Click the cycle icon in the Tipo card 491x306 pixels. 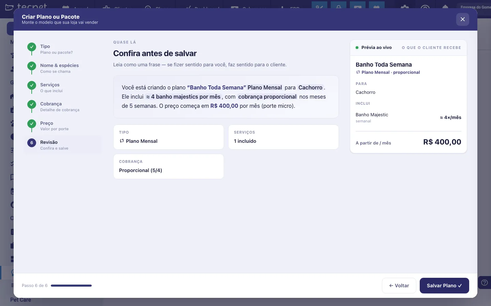click(122, 141)
